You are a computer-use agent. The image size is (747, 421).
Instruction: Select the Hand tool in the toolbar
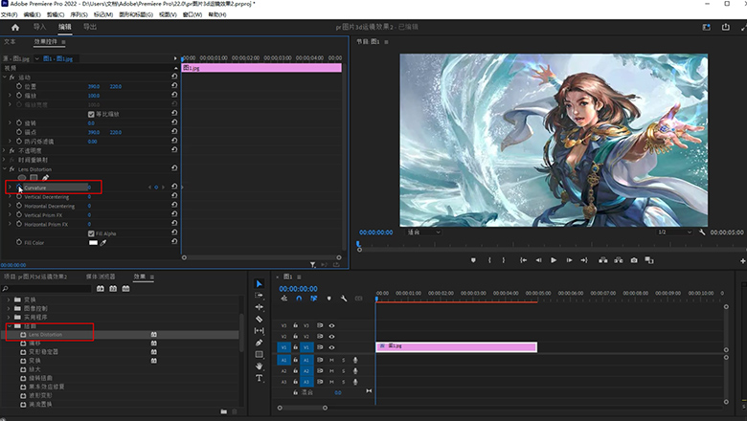(260, 366)
